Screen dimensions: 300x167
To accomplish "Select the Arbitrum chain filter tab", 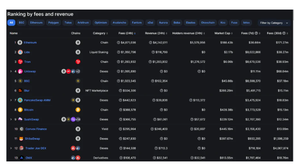I will 83,23.
